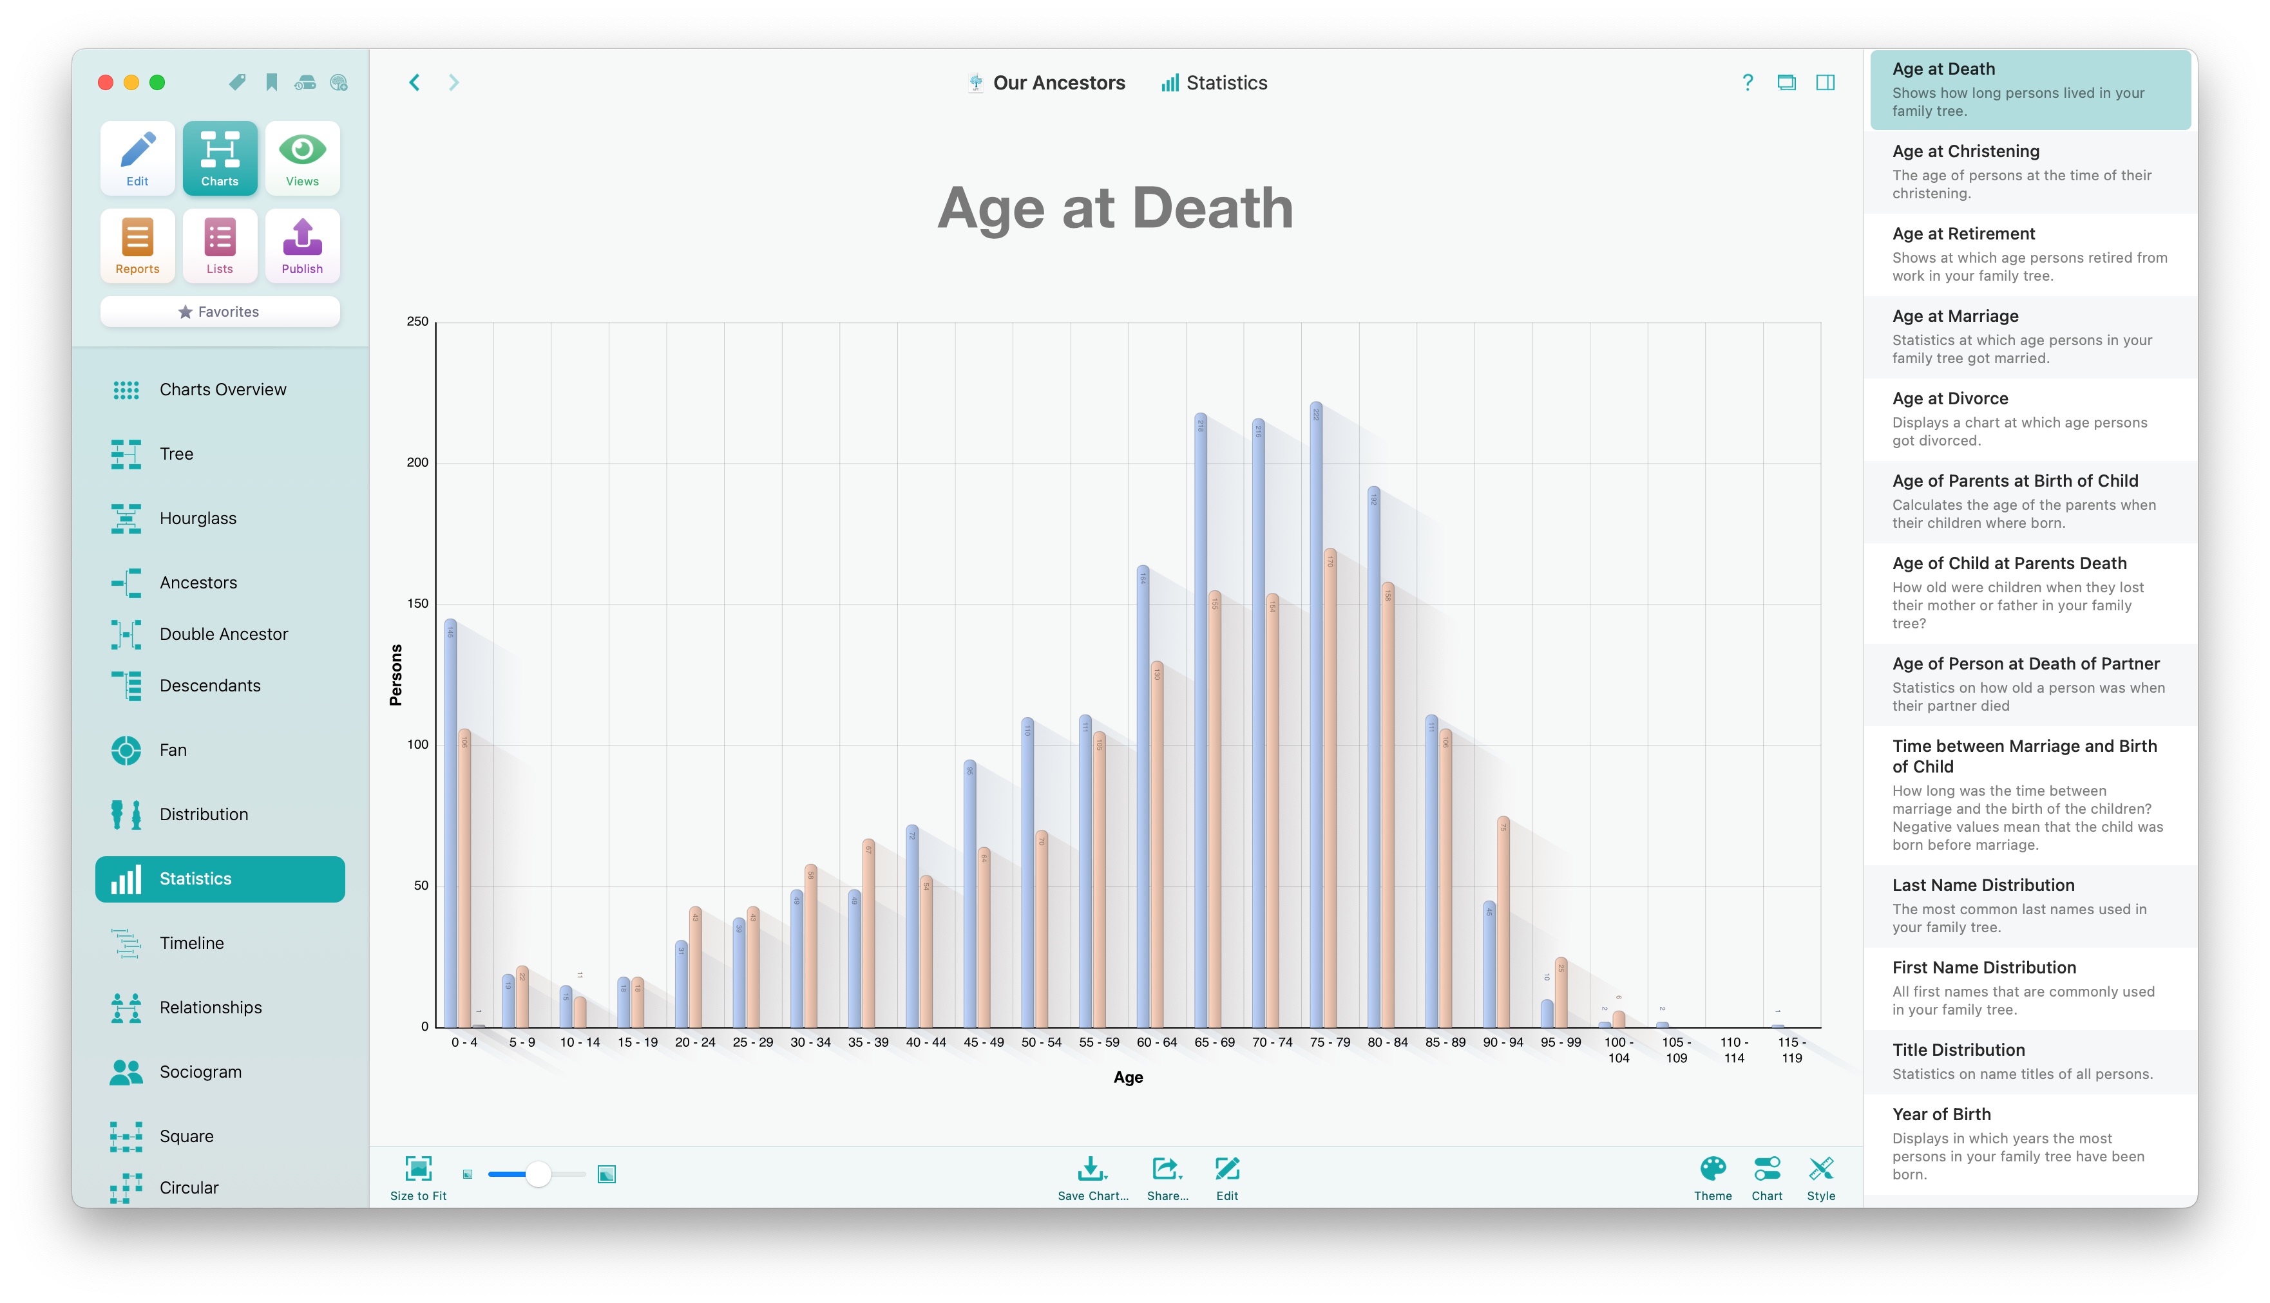Click the zoom slider handle
This screenshot has height=1303, width=2270.
(x=538, y=1174)
